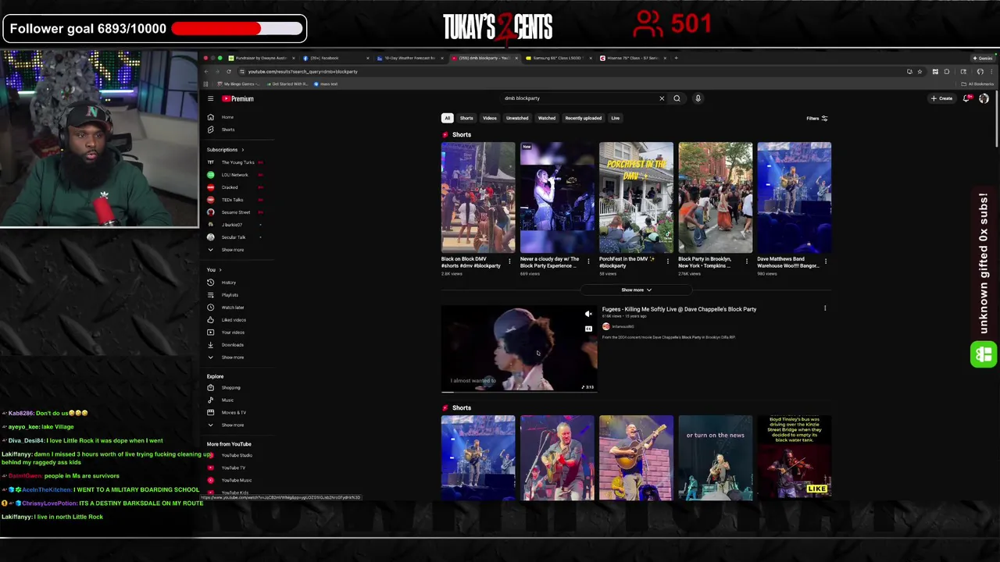Click the magnifying glass search button
Screen dimensions: 1000x562
click(677, 98)
